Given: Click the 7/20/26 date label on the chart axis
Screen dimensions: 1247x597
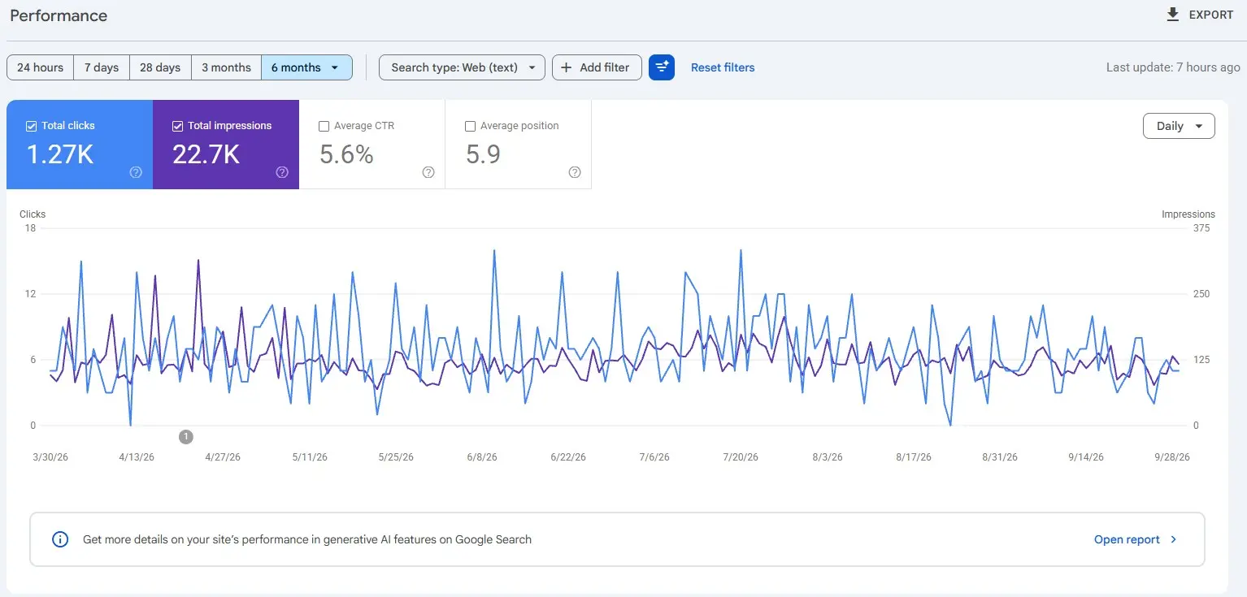Looking at the screenshot, I should coord(741,457).
